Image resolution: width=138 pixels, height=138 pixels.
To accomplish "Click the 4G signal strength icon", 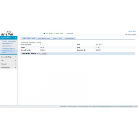I will (44, 33).
